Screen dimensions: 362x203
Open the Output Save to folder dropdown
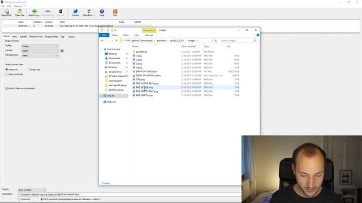[x=32, y=190]
